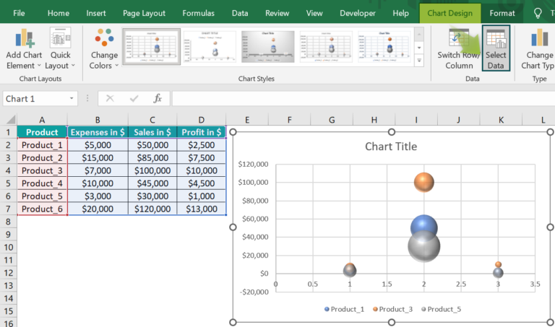Viewport: 555px width, 327px height.
Task: Select cell with $120,000
Action: pyautogui.click(x=152, y=209)
